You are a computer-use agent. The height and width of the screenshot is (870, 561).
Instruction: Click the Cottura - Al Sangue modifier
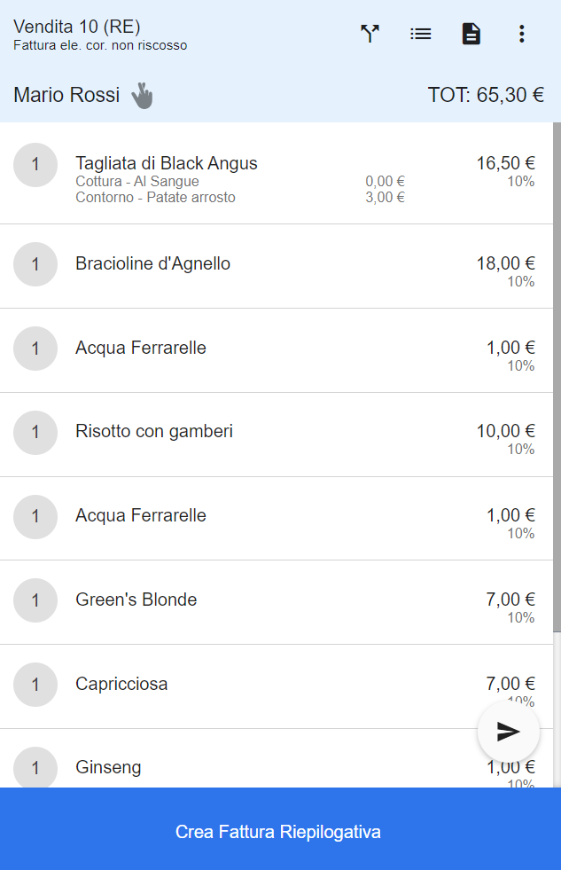tap(136, 182)
